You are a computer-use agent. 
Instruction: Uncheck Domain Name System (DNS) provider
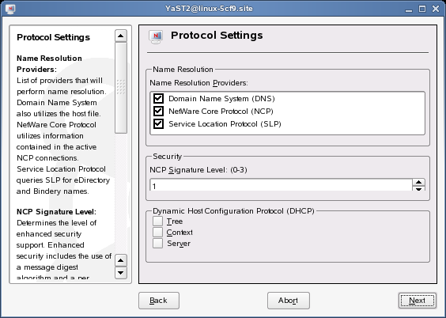click(158, 98)
